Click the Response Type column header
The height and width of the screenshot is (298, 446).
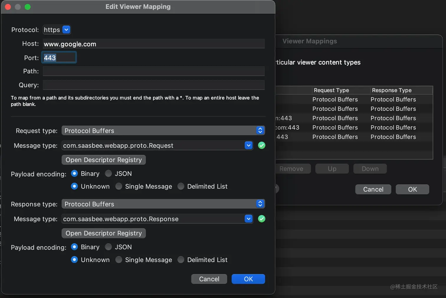click(x=391, y=90)
